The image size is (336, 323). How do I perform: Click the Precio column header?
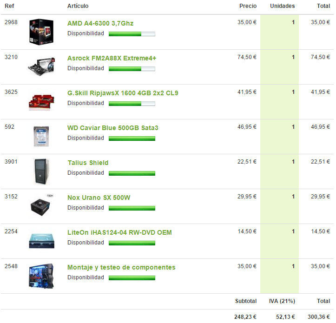tap(248, 6)
